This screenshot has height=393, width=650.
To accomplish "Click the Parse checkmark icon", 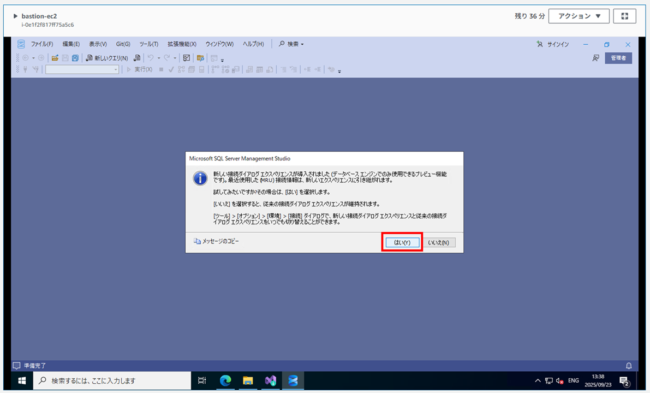I will (x=171, y=70).
